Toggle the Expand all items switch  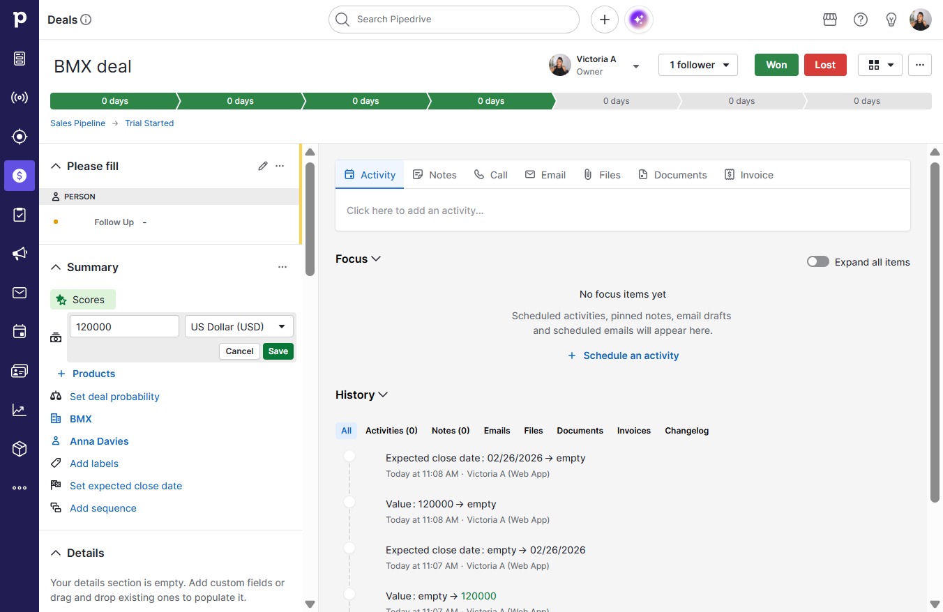coord(818,262)
